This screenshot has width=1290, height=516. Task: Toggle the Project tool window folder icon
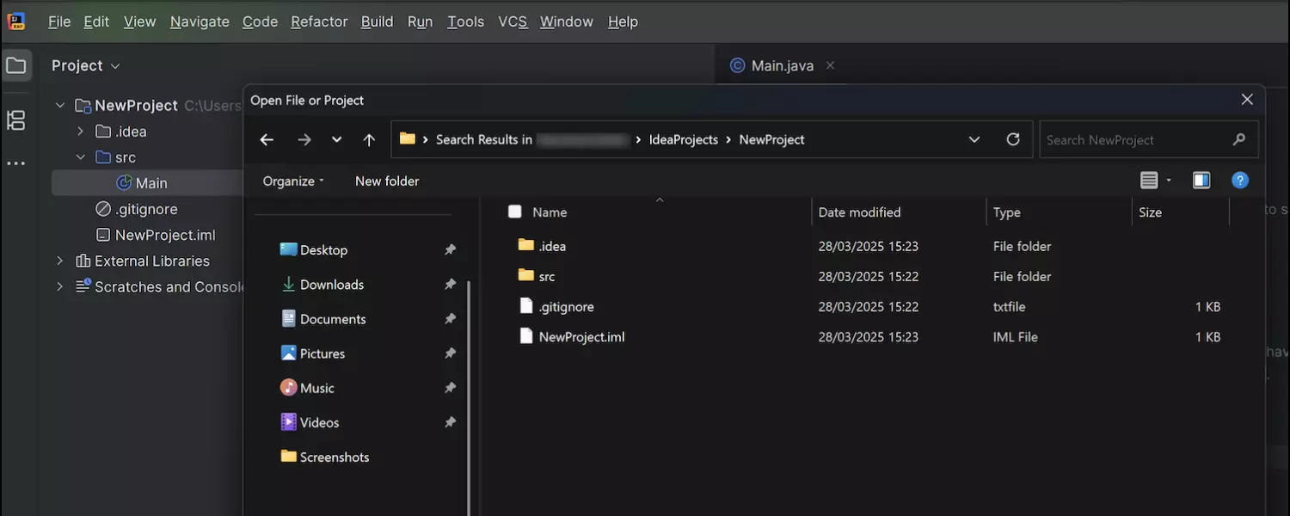pos(16,65)
